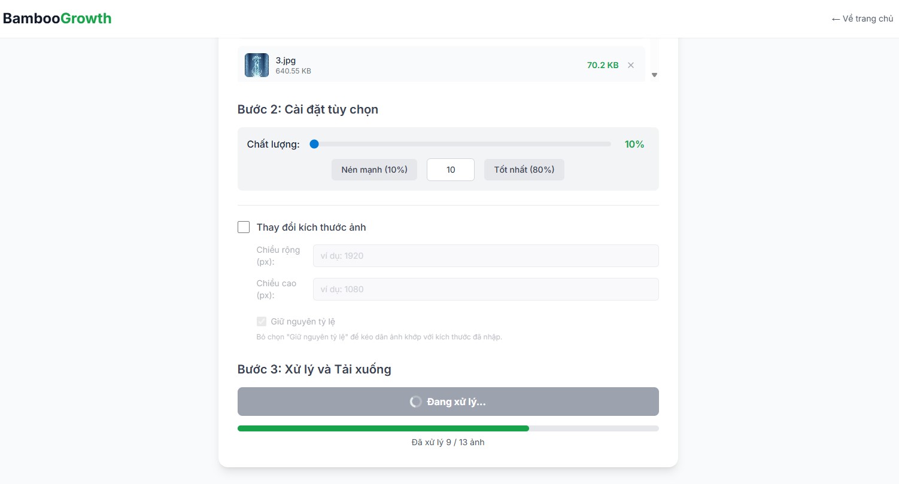Screen dimensions: 899x484
Task: Go back via 'Về trang chủ' link
Action: [862, 19]
